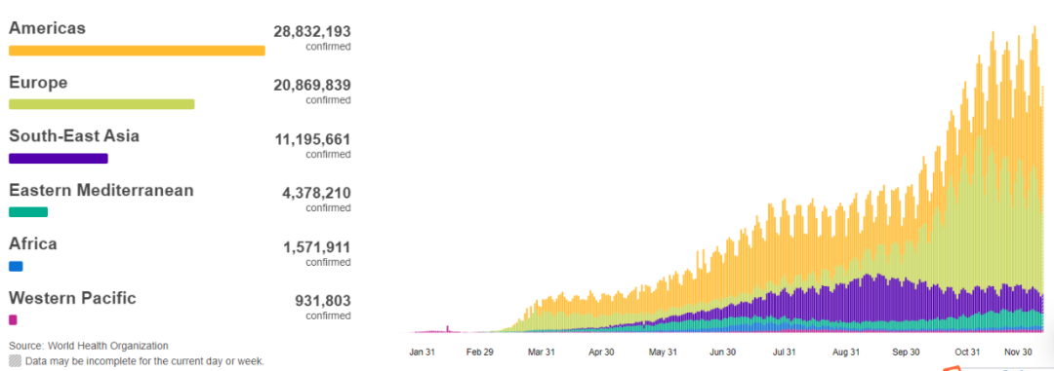Select the purple South-East Asia bar
This screenshot has width=1054, height=371.
coord(59,159)
